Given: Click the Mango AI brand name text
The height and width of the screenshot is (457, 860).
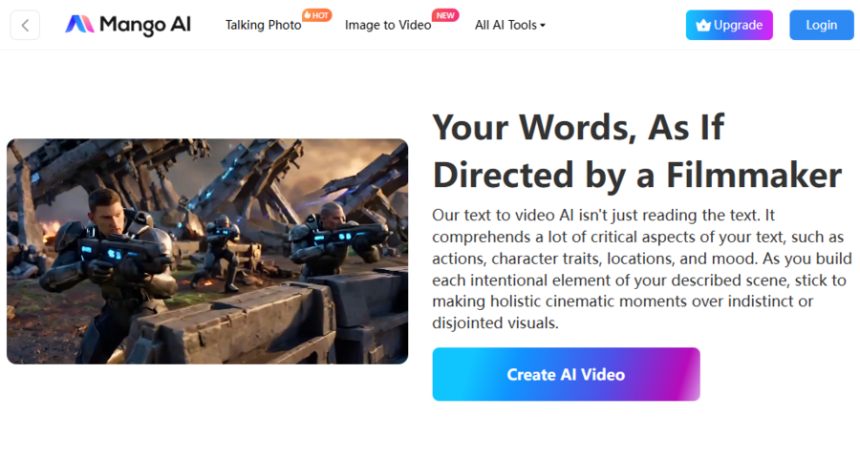Looking at the screenshot, I should click(x=146, y=25).
